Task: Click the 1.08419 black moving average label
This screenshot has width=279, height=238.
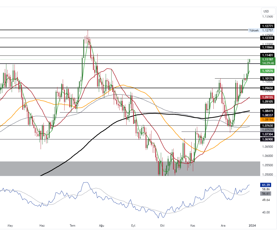Action: [x=267, y=111]
